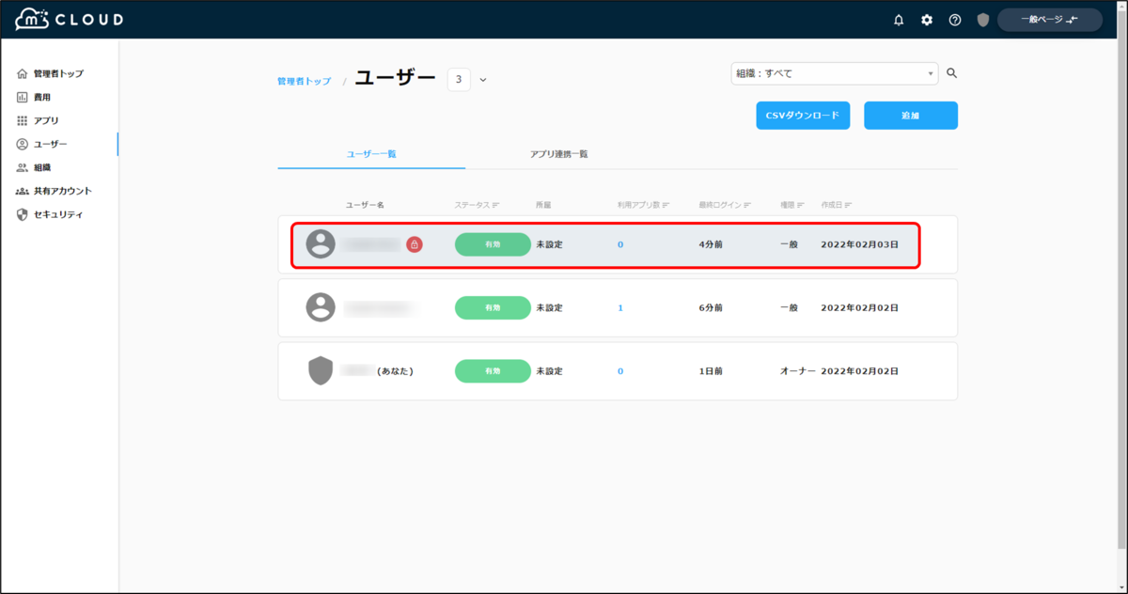Click 未設定 in the owner row
Screen dimensions: 1128x594
tap(549, 371)
